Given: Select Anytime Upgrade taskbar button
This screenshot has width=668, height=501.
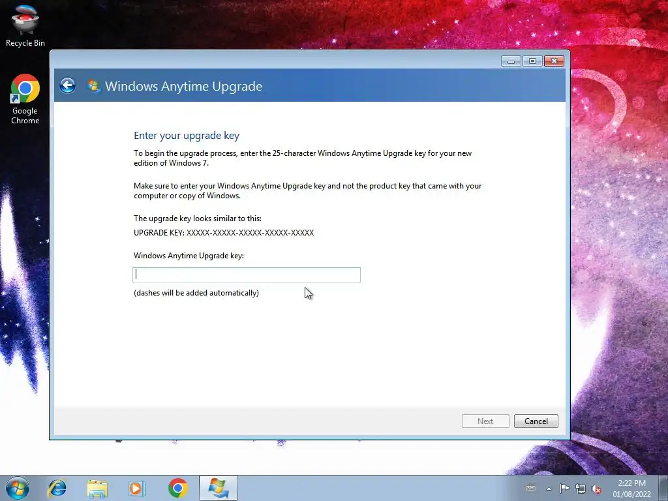Looking at the screenshot, I should [218, 488].
